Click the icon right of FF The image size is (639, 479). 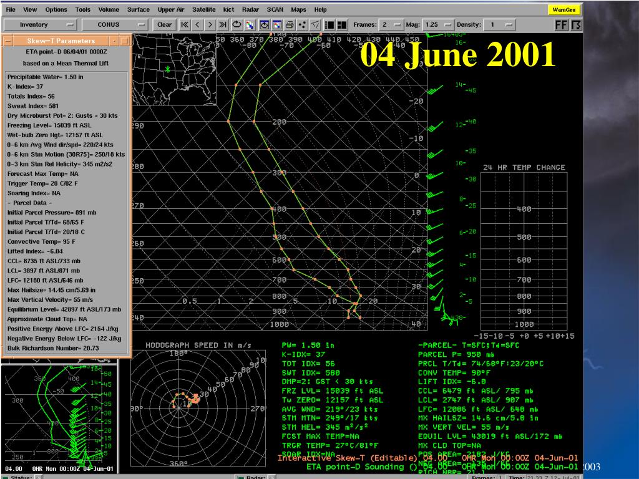576,25
